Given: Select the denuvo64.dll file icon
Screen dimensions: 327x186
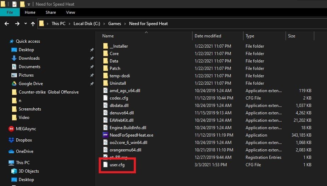Looking at the screenshot, I should point(105,113).
